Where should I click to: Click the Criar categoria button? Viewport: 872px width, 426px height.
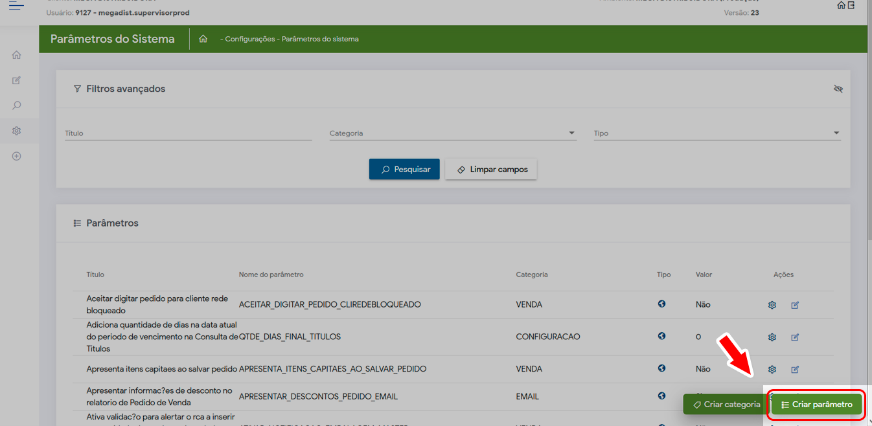[x=725, y=405]
